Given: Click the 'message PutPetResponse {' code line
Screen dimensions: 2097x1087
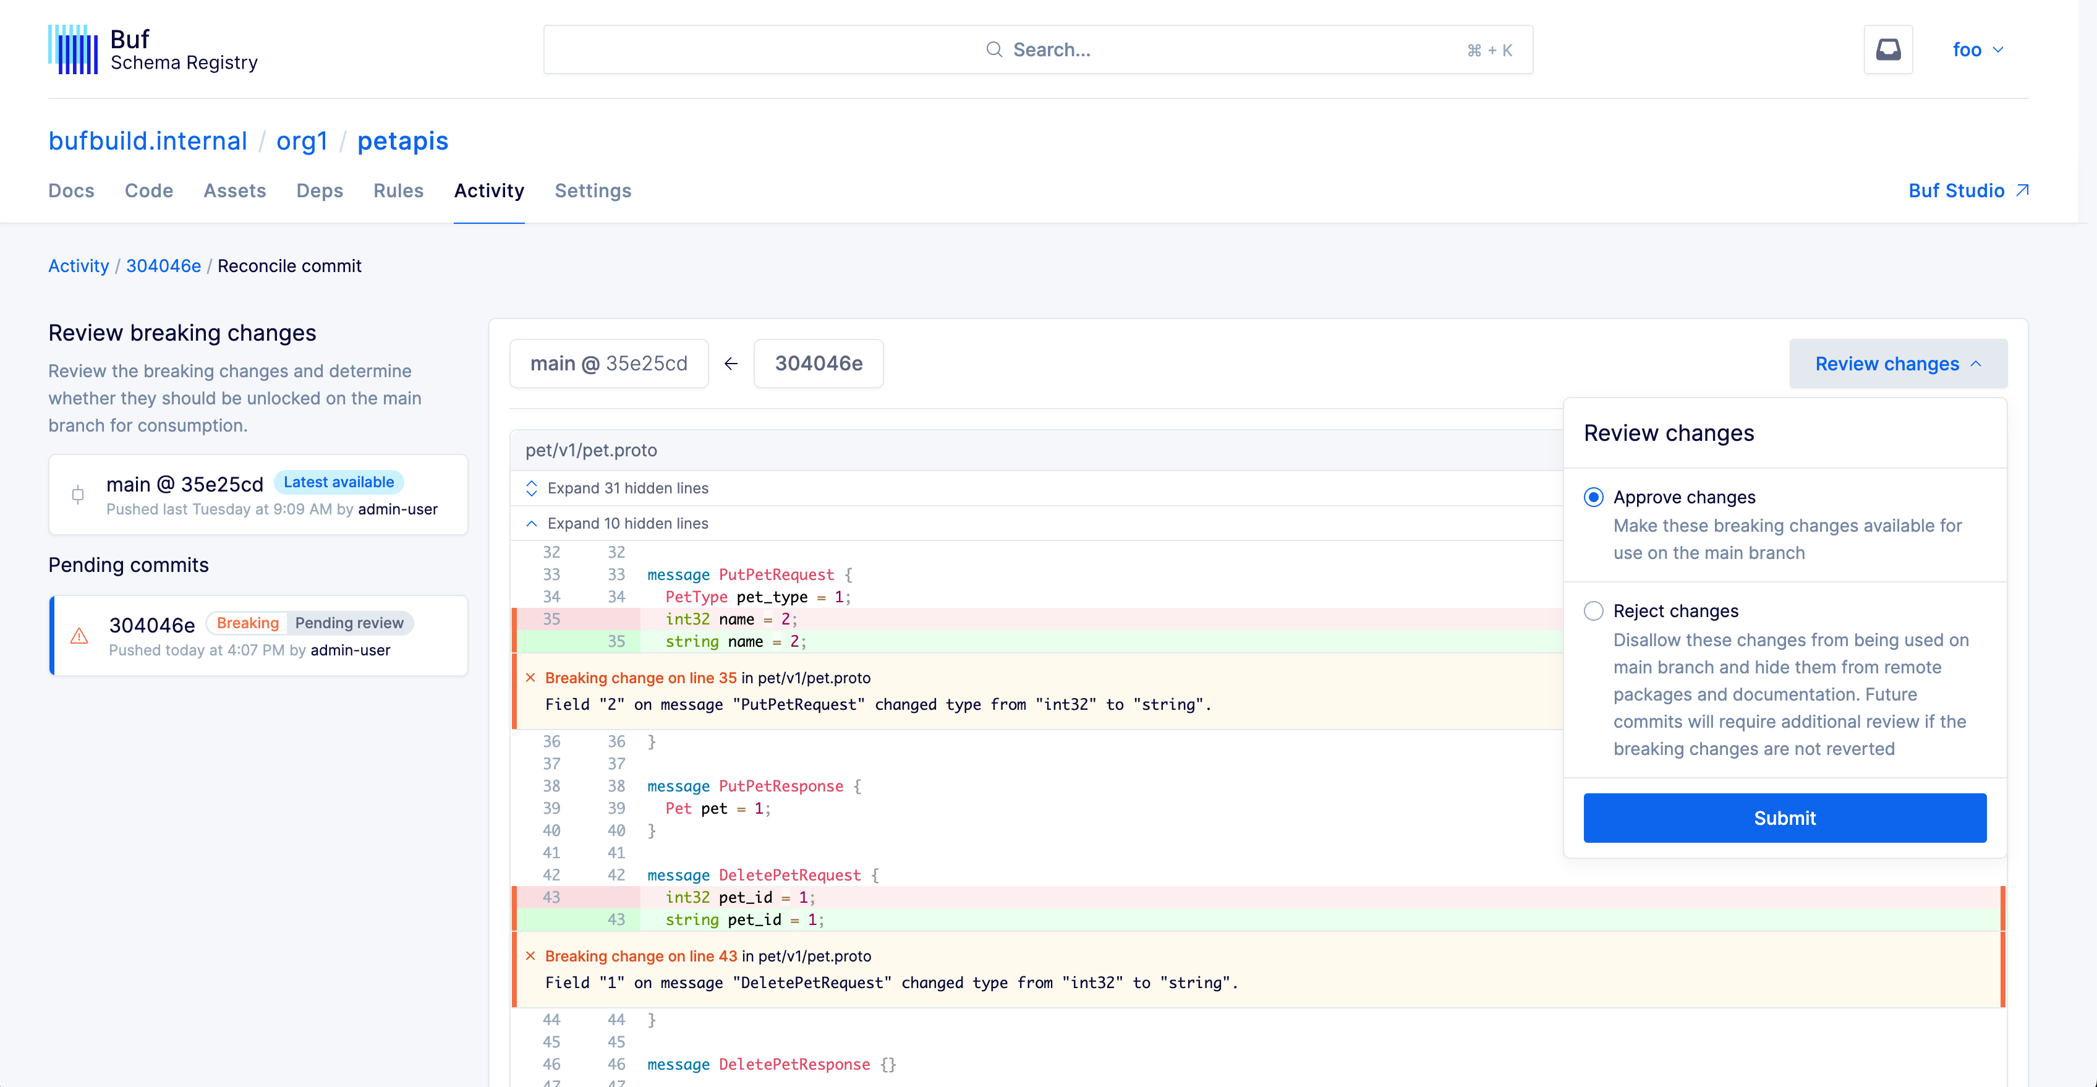Looking at the screenshot, I should 755,786.
